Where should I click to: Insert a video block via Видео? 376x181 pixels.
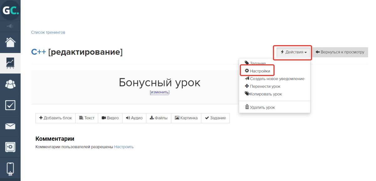(110, 118)
